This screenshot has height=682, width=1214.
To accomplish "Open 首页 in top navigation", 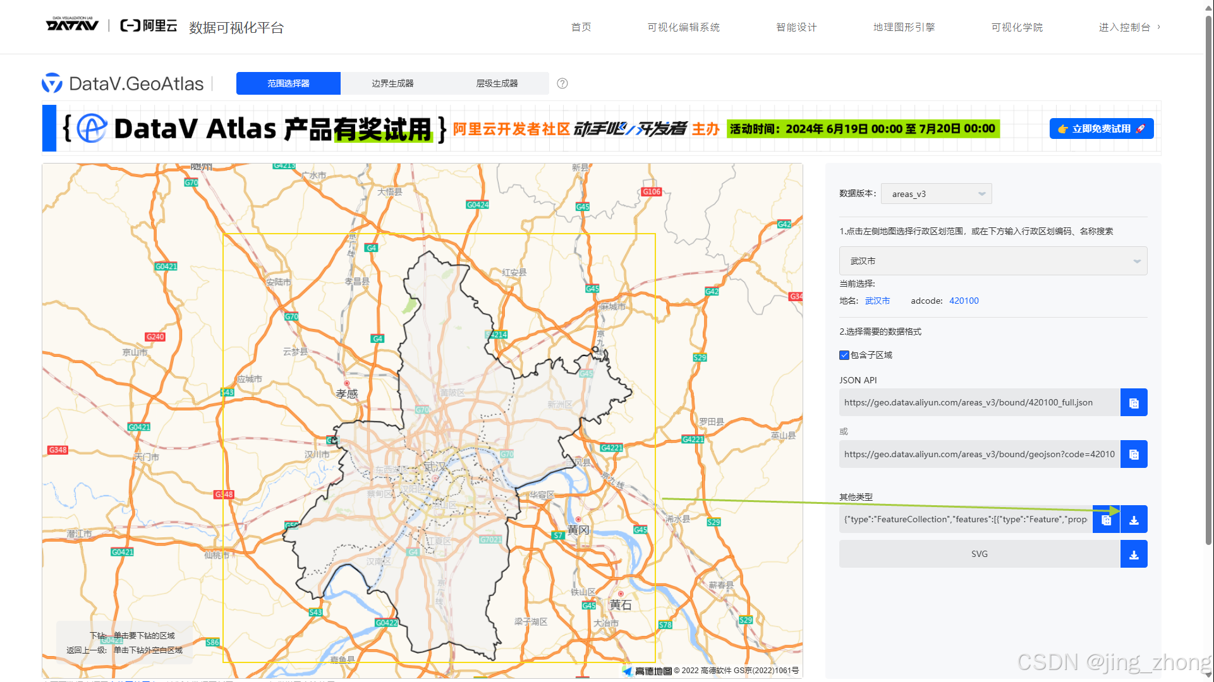I will pos(581,27).
